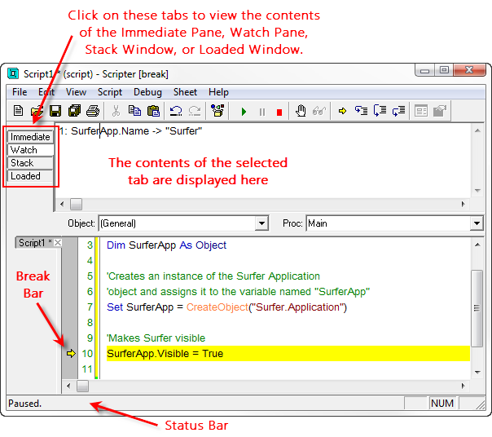Click code editor scroll down arrow
This screenshot has height=437, width=492.
(477, 373)
